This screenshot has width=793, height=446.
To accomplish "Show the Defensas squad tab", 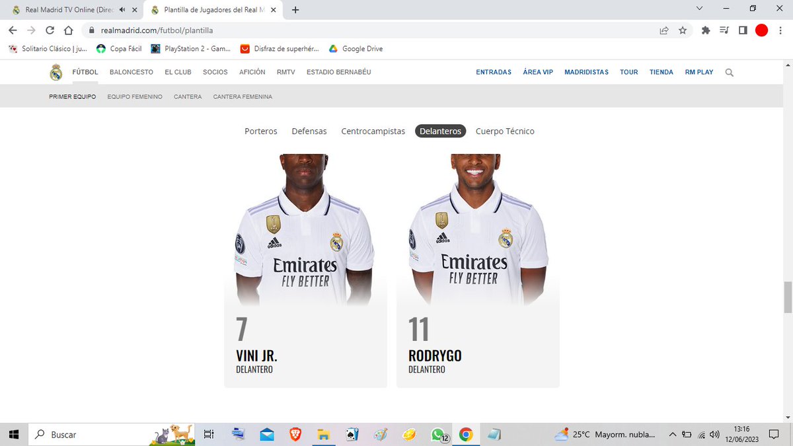I will (x=309, y=131).
